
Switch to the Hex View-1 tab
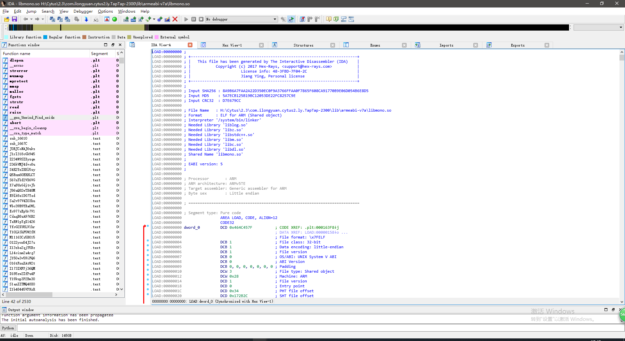[232, 45]
